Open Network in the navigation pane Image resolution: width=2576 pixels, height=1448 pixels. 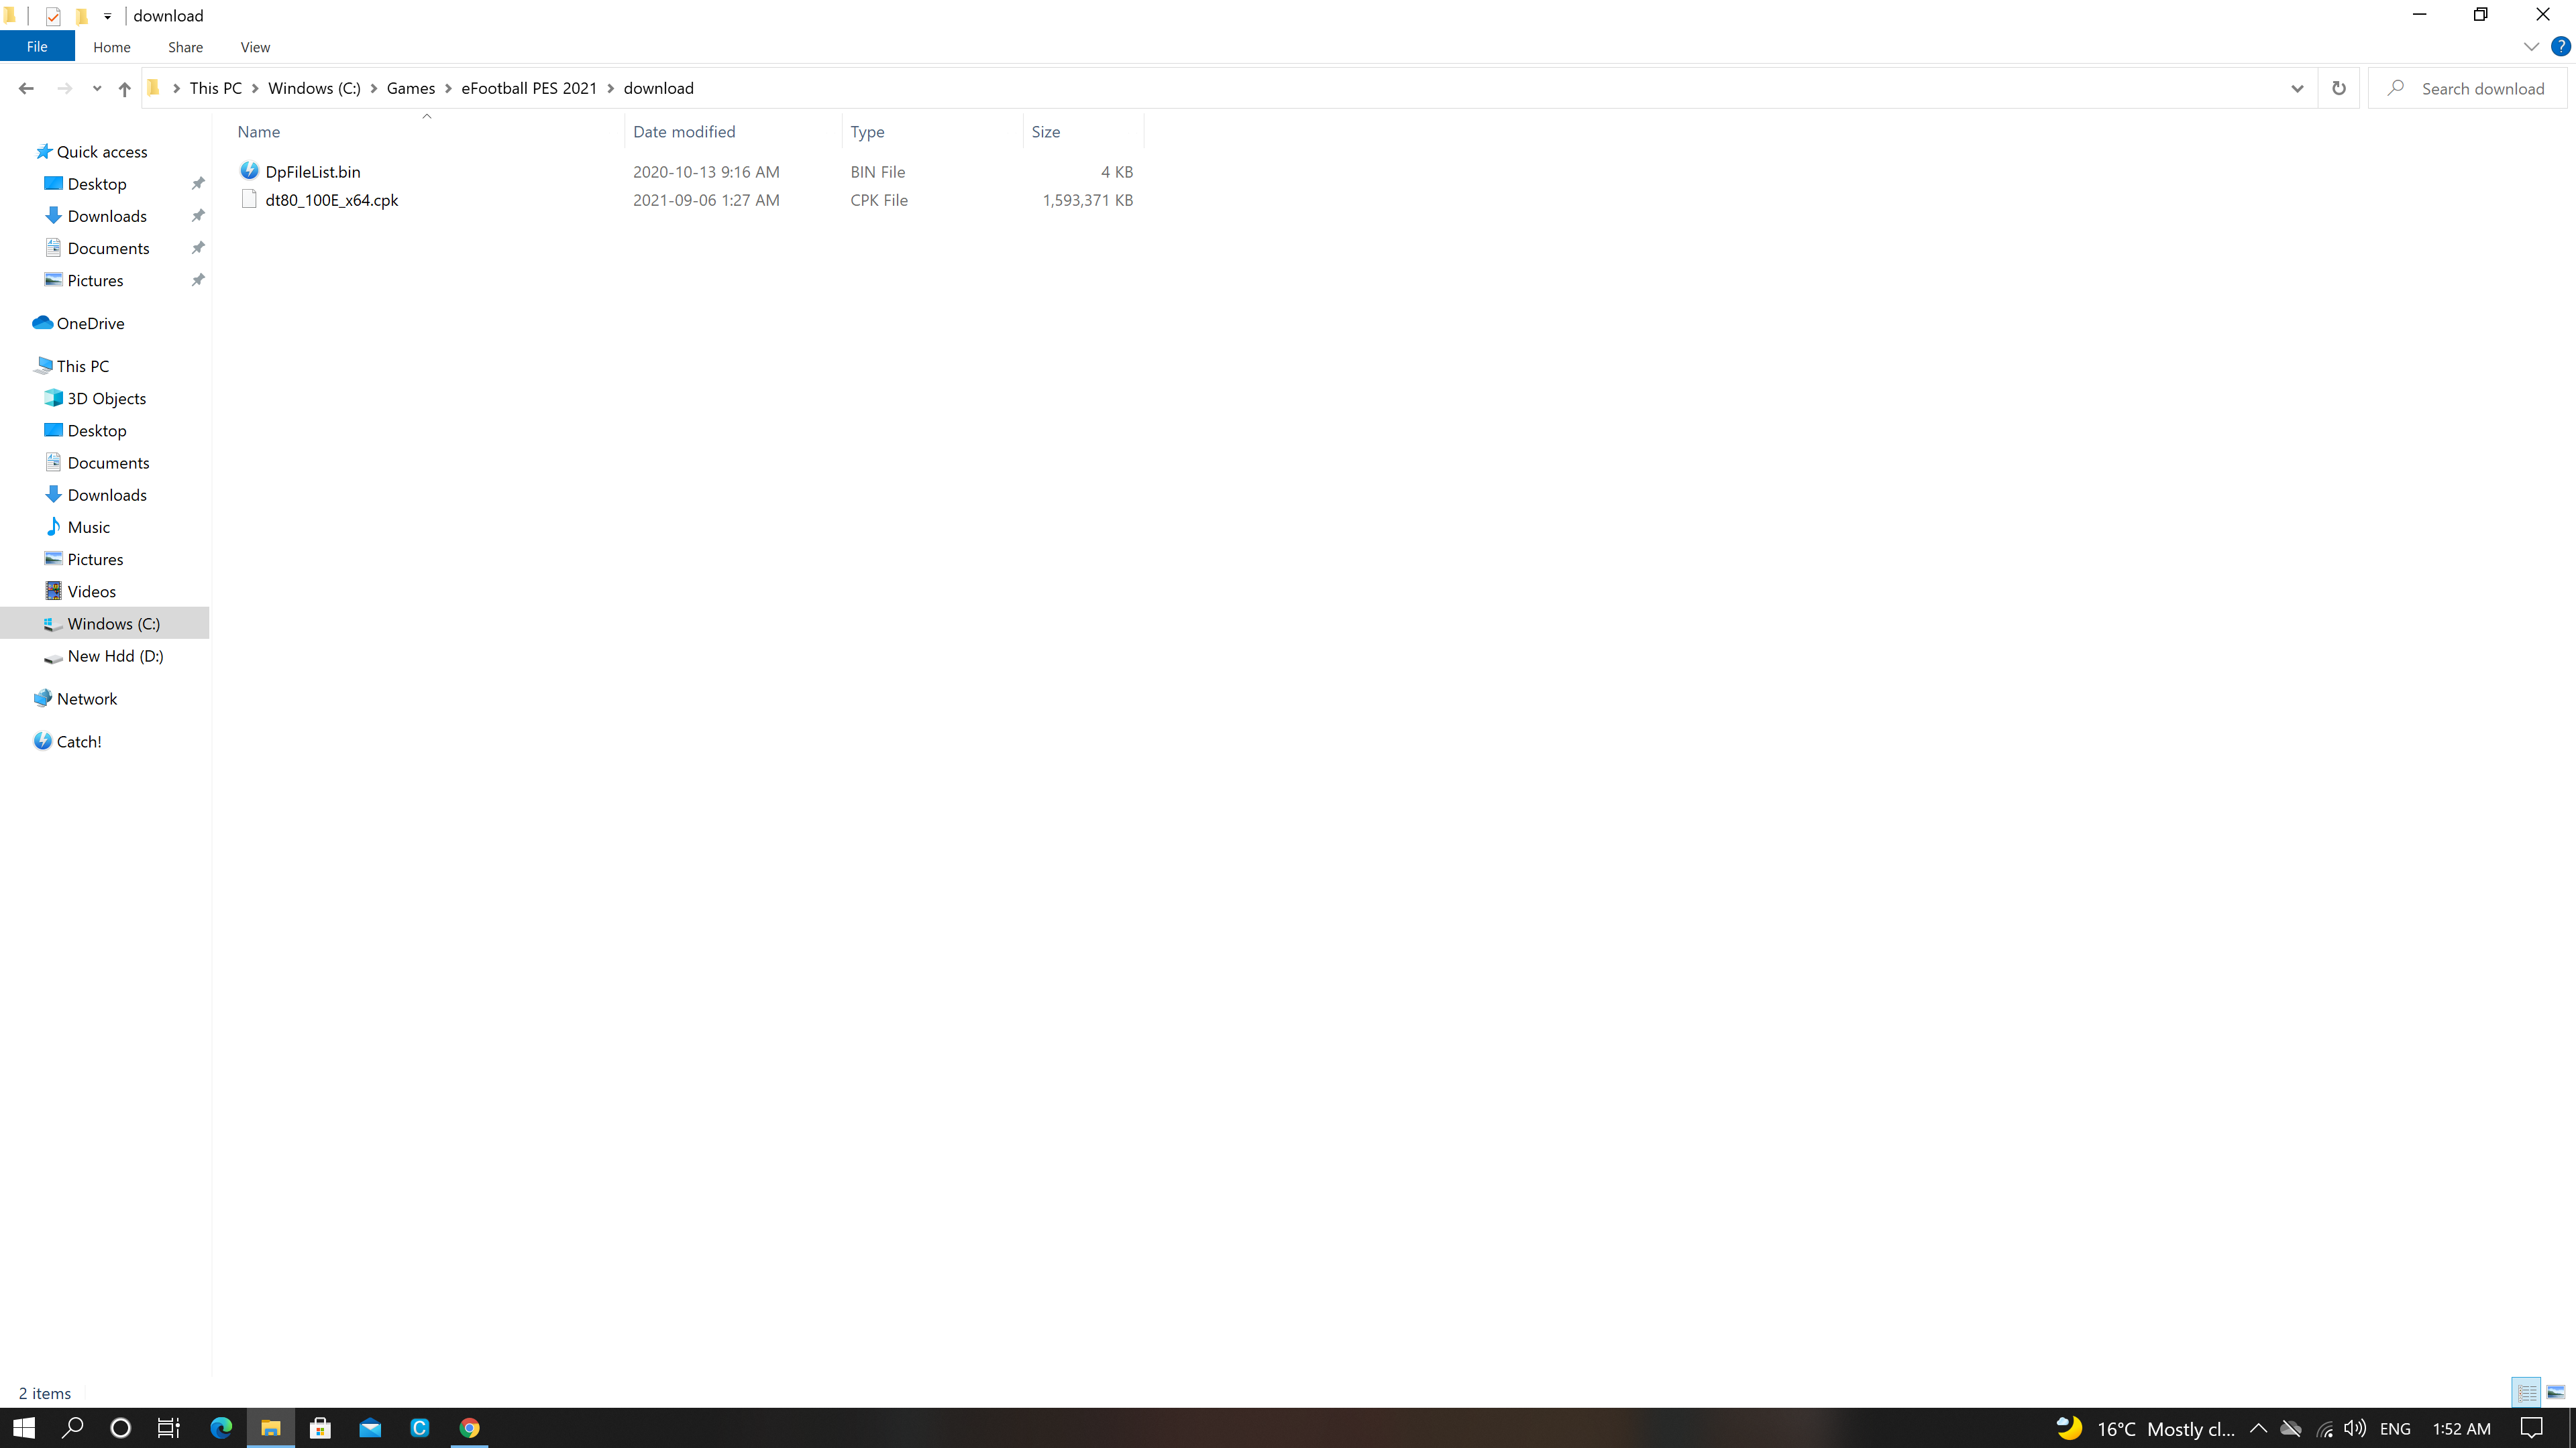(86, 699)
